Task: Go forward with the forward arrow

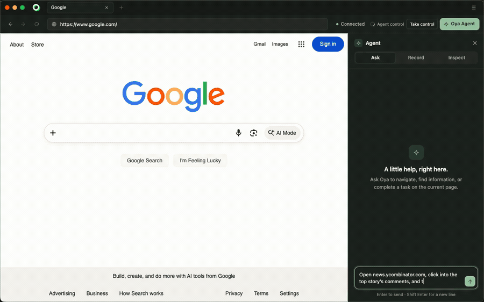Action: 23,24
